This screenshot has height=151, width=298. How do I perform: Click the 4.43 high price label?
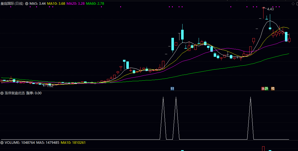[270, 9]
